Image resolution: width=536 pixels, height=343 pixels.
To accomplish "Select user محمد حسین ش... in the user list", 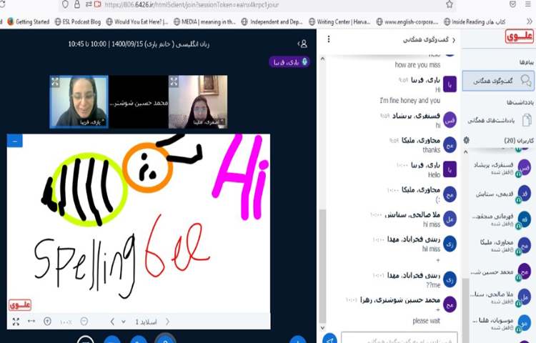I will [500, 272].
